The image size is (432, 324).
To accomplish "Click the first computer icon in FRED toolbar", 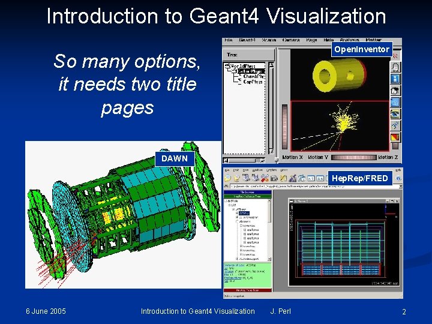I will click(246, 178).
